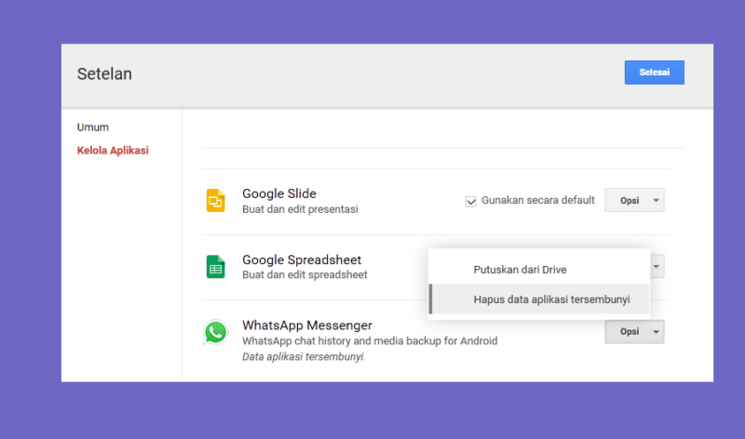745x439 pixels.
Task: Click the Setelan dialog heading
Action: coord(104,74)
